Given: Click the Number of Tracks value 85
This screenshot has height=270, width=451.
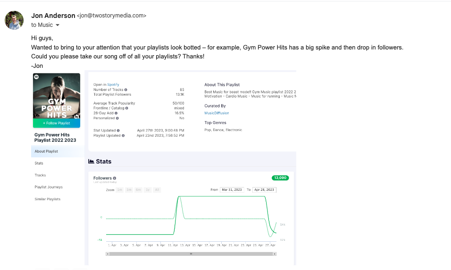Looking at the screenshot, I should pos(182,90).
